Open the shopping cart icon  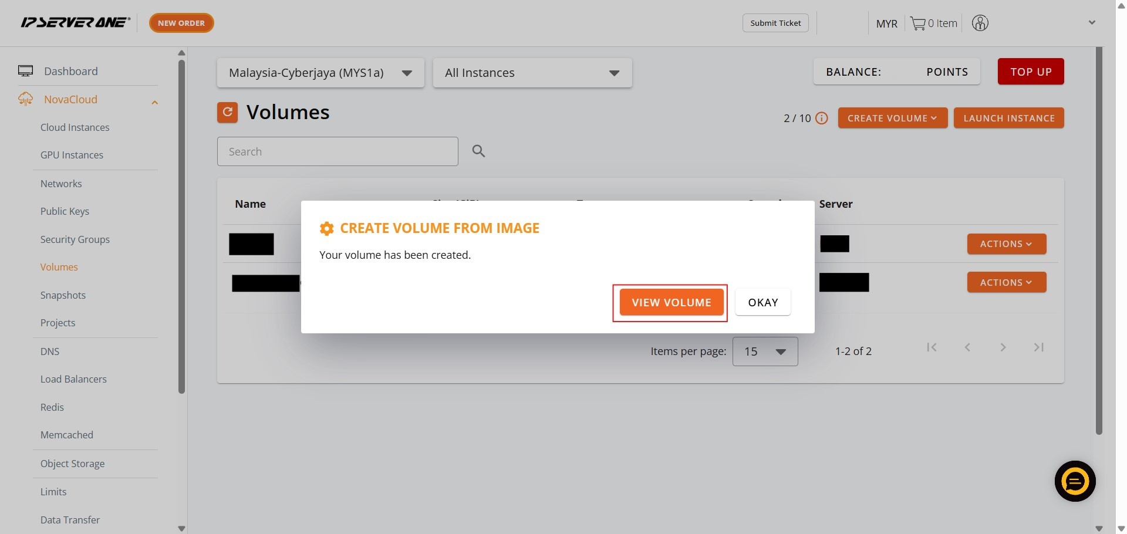pos(917,23)
